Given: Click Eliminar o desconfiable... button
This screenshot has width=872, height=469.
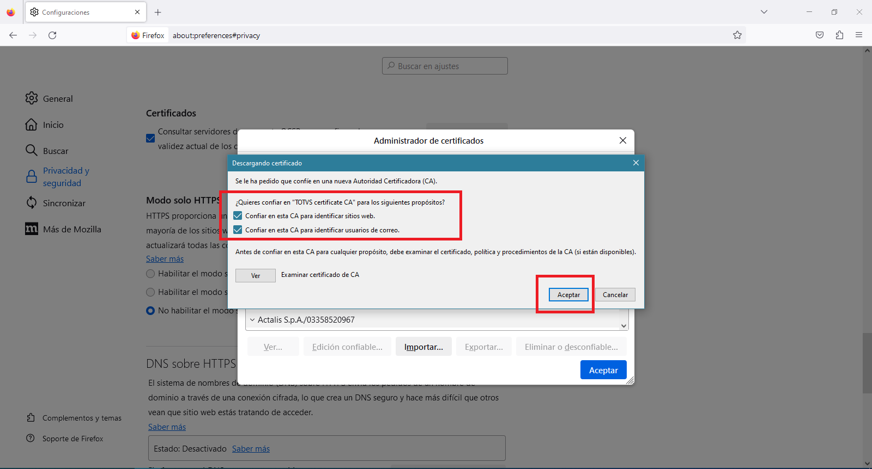Looking at the screenshot, I should coord(571,347).
